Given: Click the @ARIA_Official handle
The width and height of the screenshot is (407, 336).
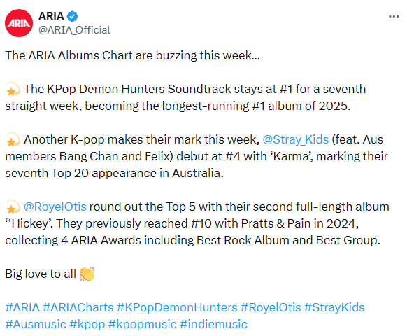Looking at the screenshot, I should click(x=75, y=30).
